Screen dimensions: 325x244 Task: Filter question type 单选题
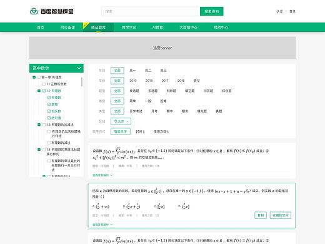tap(134, 91)
